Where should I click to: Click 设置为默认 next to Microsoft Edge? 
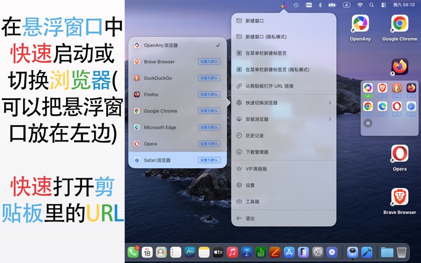[209, 127]
